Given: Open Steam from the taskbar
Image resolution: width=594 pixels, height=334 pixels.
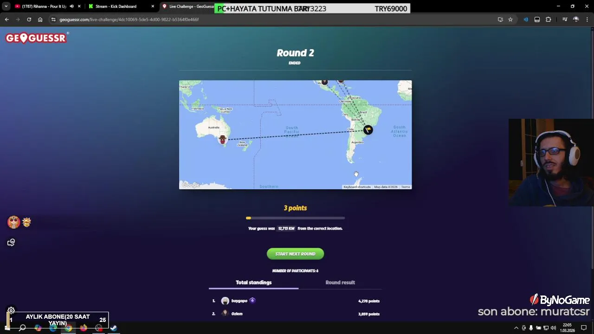Looking at the screenshot, I should [x=114, y=328].
